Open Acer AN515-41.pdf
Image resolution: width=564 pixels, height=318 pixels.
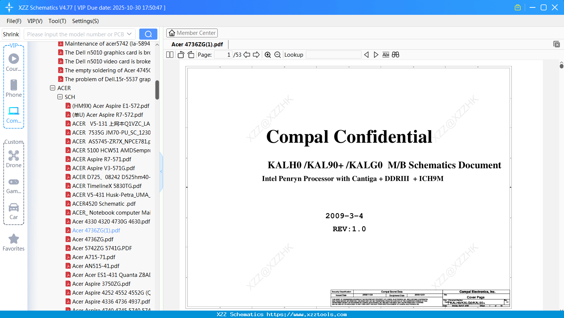click(93, 266)
